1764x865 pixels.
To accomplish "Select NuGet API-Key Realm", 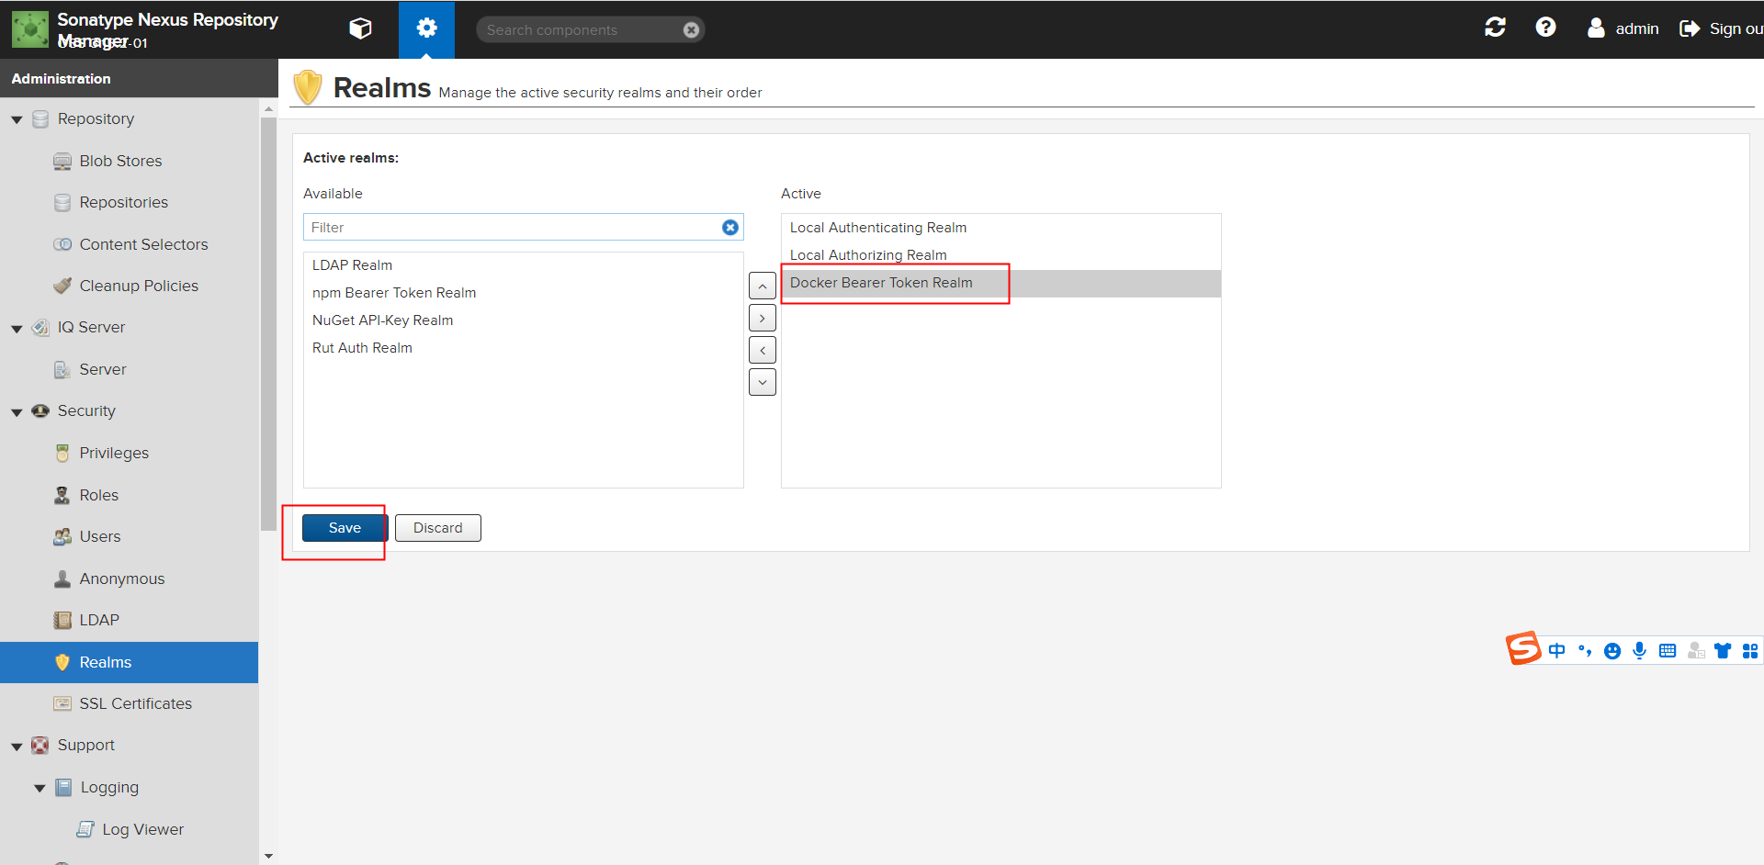I will click(524, 320).
